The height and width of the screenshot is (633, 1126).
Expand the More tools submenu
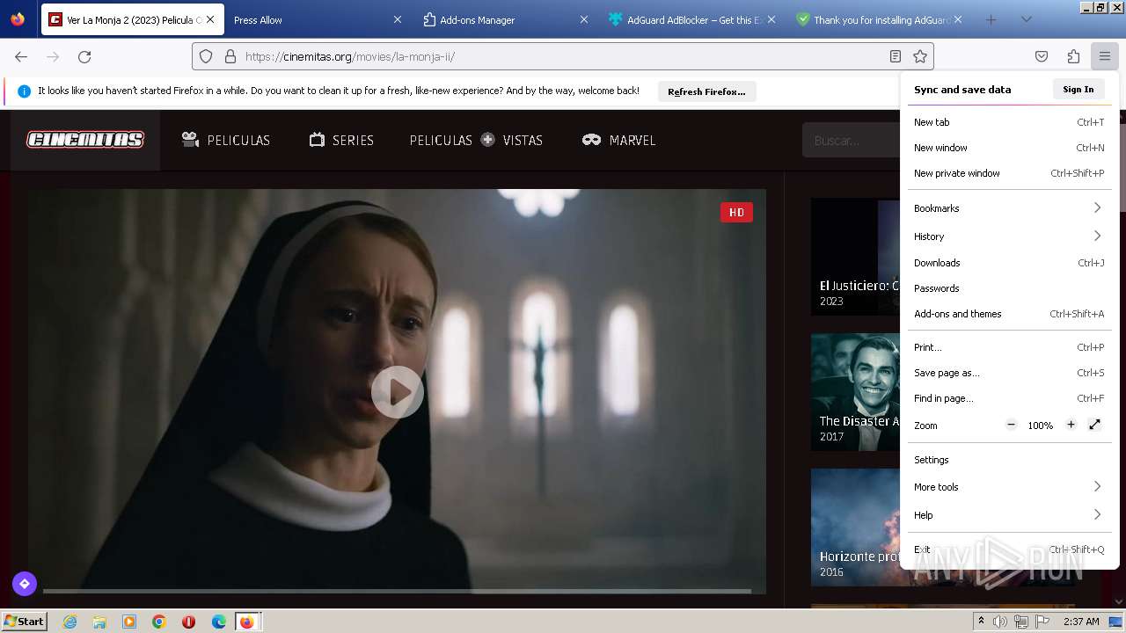(1009, 487)
